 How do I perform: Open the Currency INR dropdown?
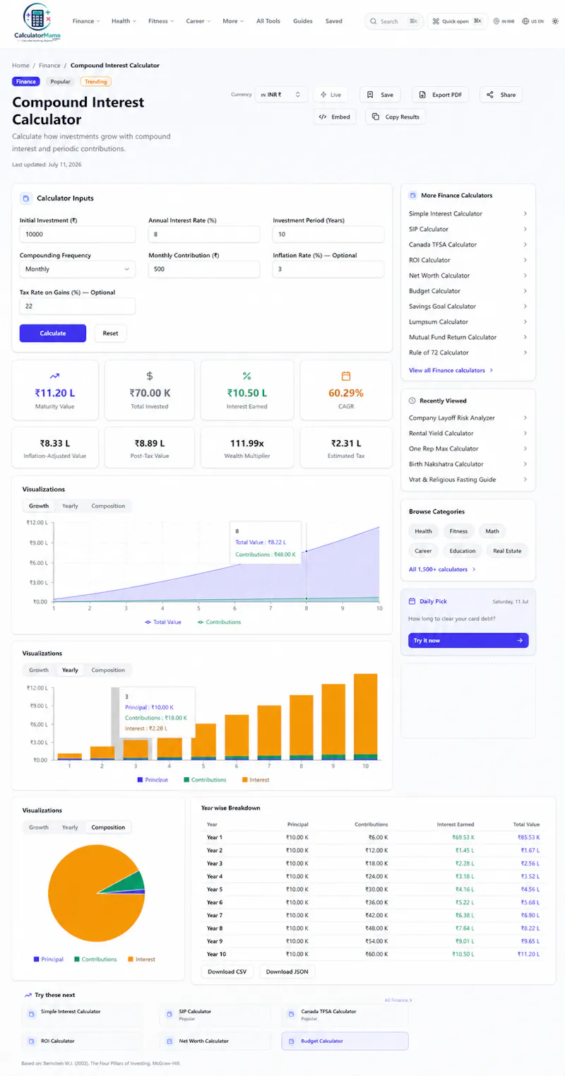coord(281,94)
